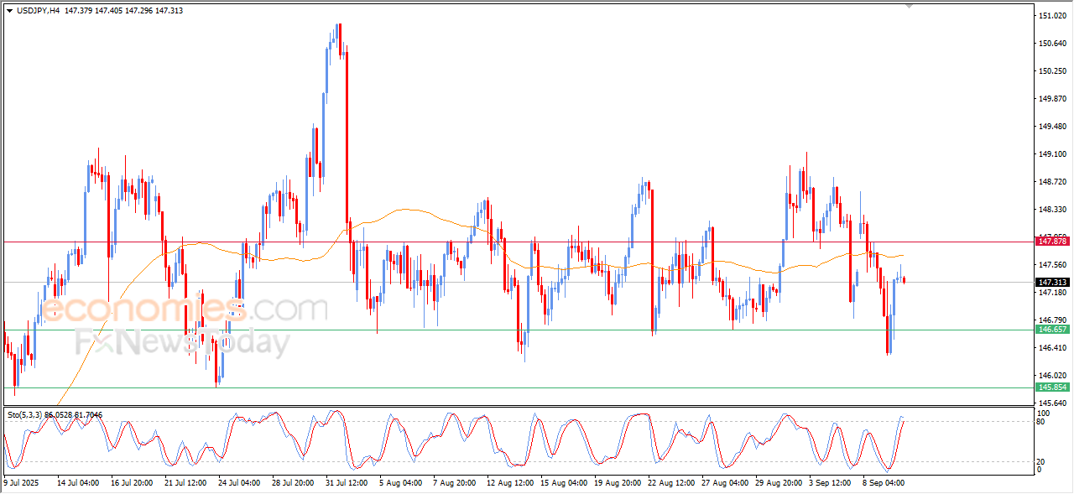This screenshot has width=1074, height=494.
Task: Click the stochastic 20 level axis label
Action: 1042,461
